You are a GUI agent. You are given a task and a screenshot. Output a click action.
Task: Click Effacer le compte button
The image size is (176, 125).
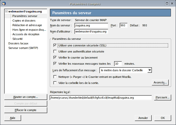(26, 110)
